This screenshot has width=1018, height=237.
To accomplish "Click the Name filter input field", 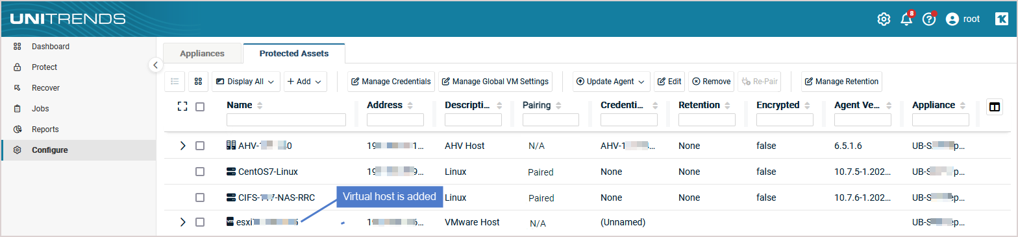I will [x=286, y=120].
